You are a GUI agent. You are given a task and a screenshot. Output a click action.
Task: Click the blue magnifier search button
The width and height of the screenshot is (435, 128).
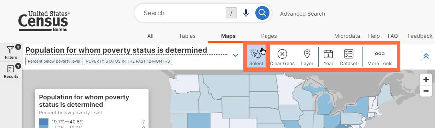[262, 13]
